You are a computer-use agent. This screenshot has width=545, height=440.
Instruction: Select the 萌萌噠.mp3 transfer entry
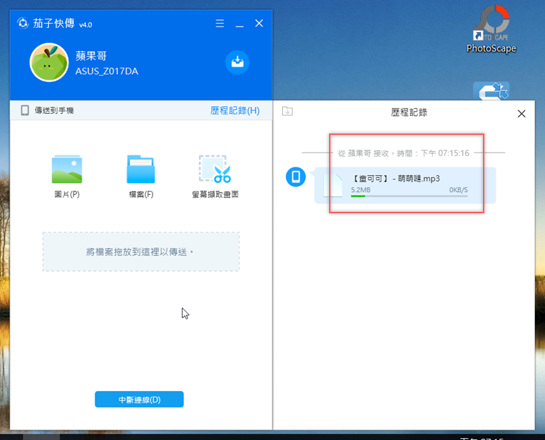405,185
